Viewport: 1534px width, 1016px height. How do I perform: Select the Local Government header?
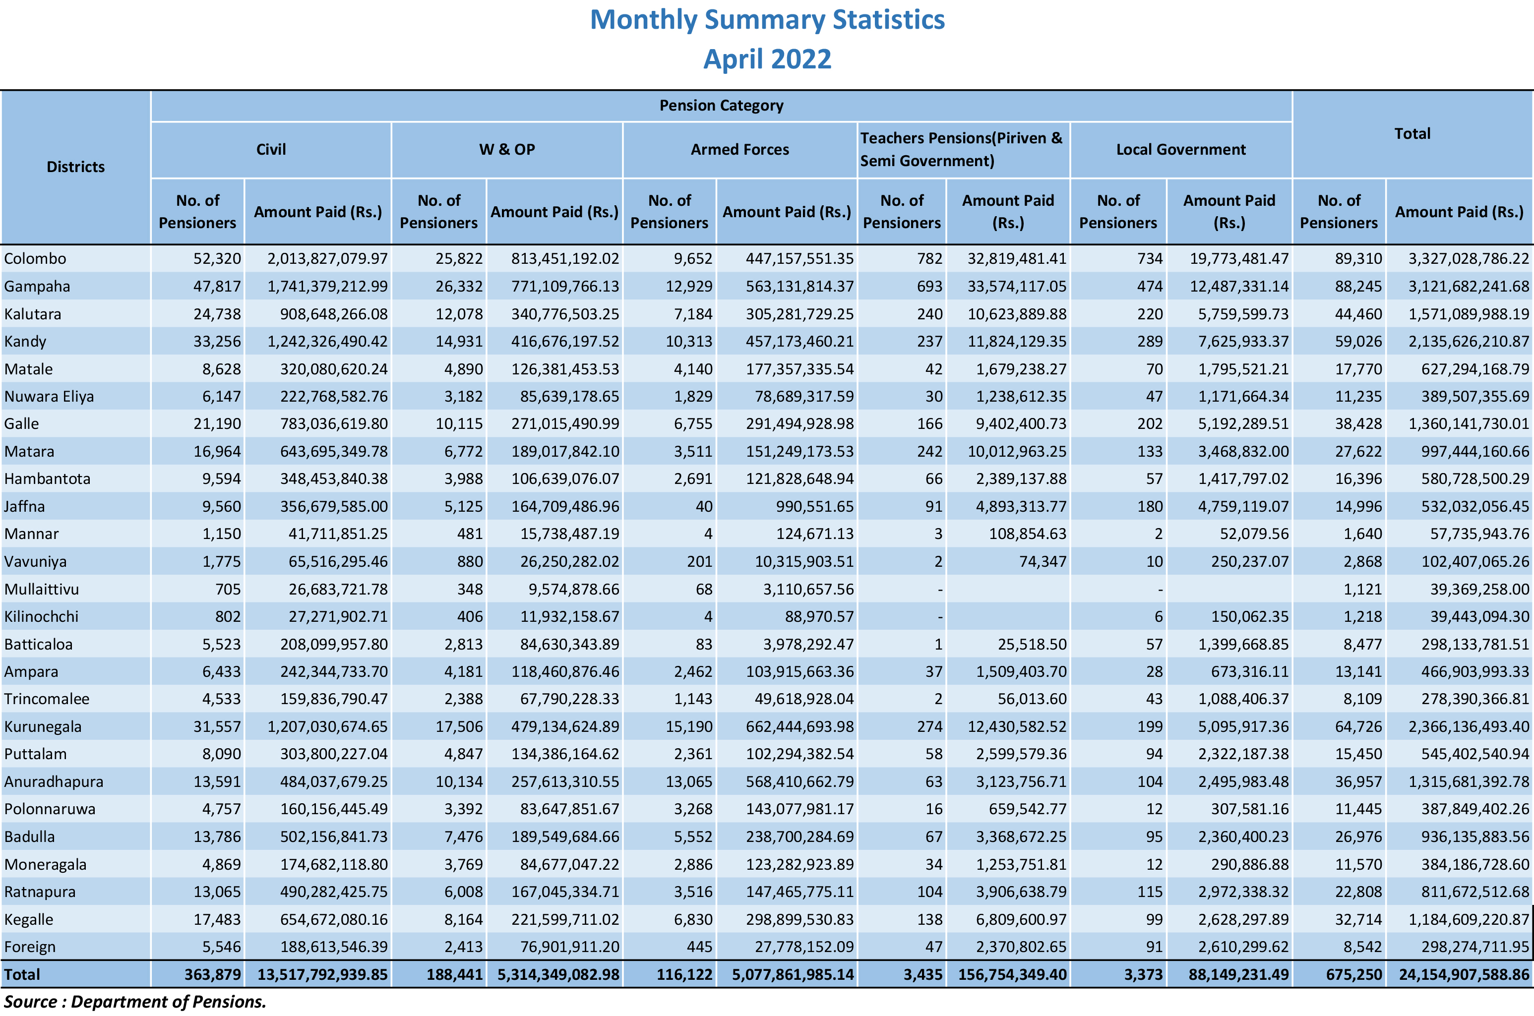(x=1181, y=150)
